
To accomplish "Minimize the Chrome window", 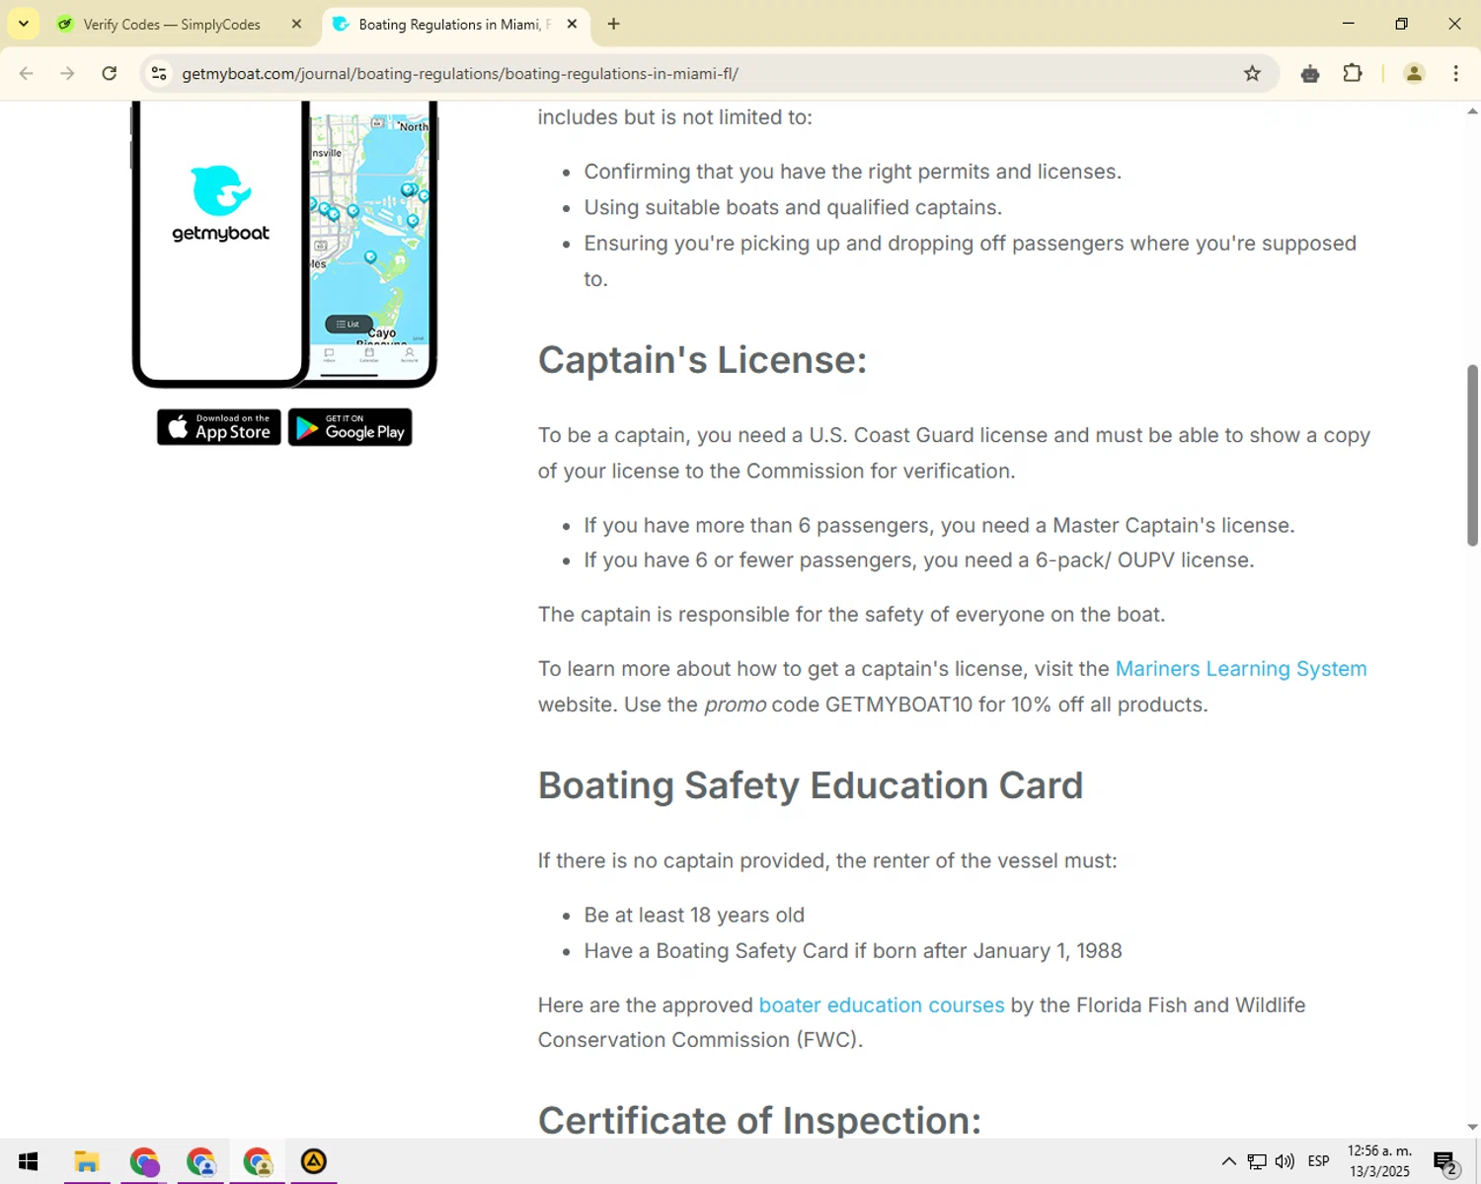I will click(1348, 24).
